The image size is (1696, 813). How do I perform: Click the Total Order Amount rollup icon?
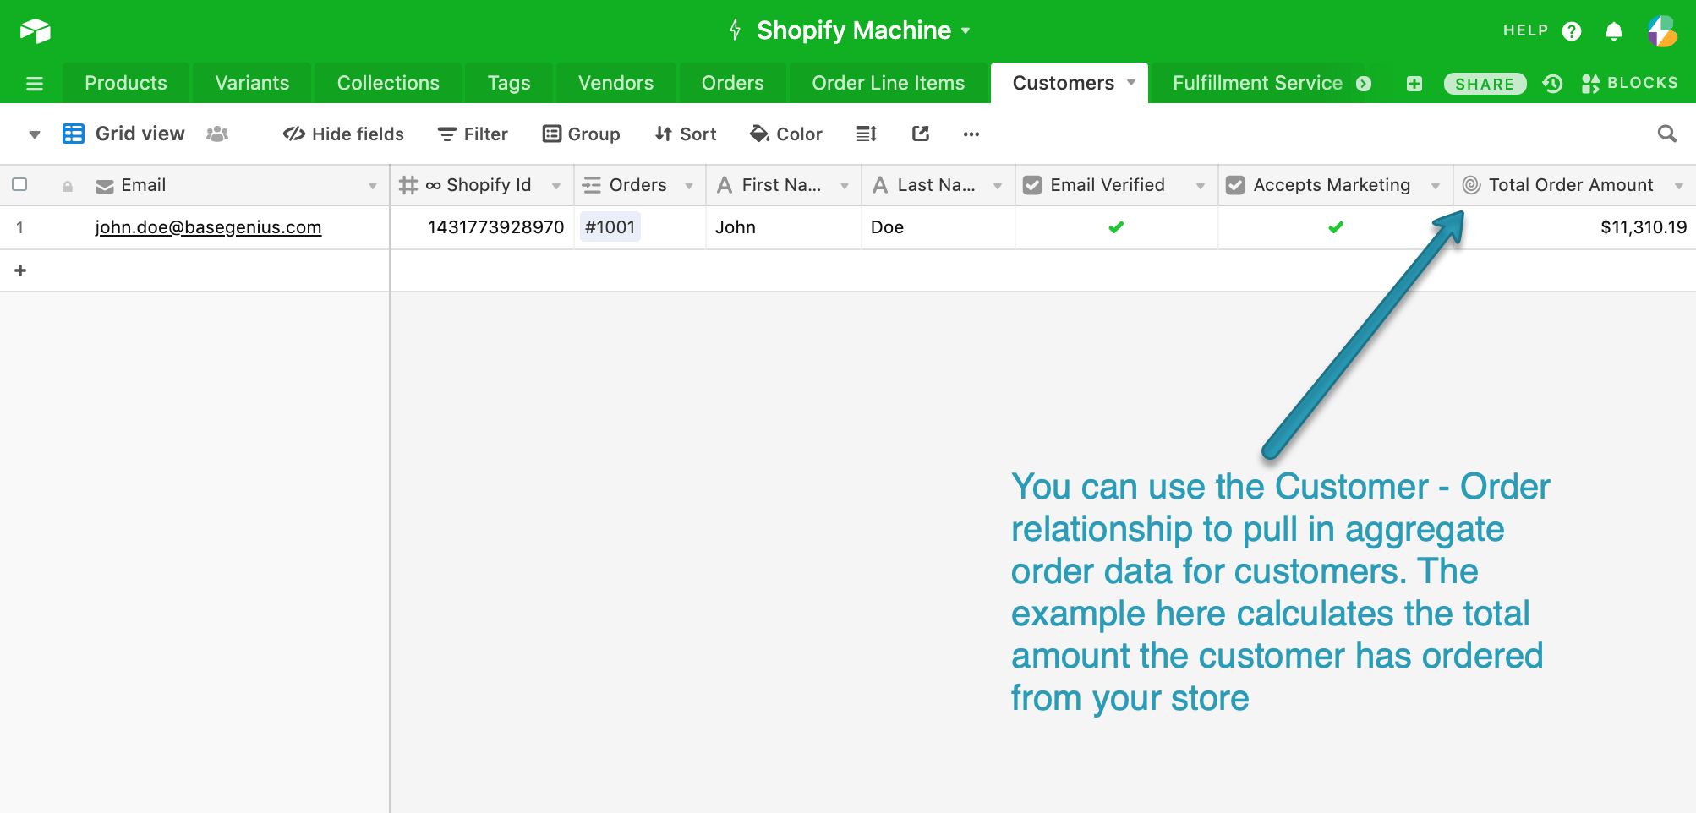tap(1471, 185)
